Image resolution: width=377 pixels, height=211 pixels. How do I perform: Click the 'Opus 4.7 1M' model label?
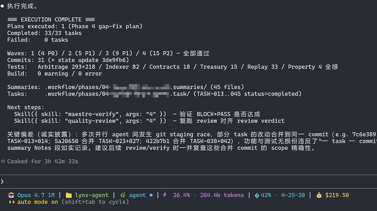tap(36, 195)
